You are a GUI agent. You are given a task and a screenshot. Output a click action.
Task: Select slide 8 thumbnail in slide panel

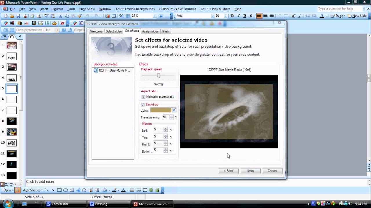point(12,121)
